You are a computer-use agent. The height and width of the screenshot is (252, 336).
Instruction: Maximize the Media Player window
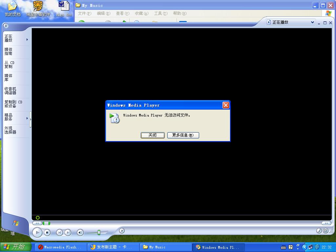tap(325, 23)
